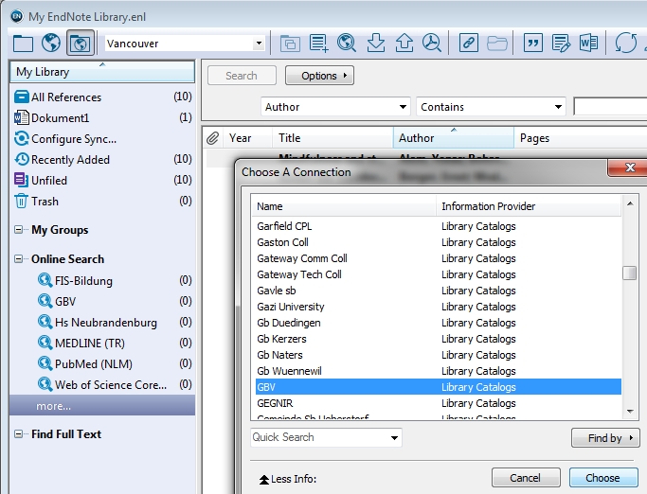Collapse Find Full Text section
This screenshot has width=647, height=494.
point(19,433)
